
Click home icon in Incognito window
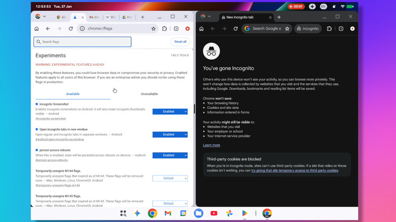(201, 29)
